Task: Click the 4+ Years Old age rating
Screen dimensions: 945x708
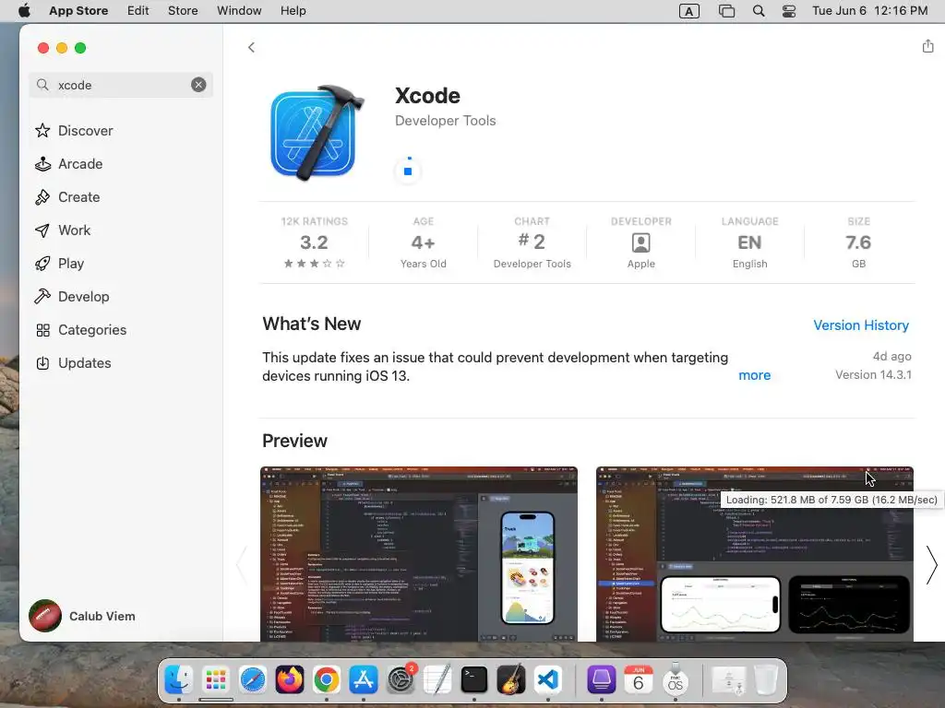Action: pyautogui.click(x=423, y=242)
